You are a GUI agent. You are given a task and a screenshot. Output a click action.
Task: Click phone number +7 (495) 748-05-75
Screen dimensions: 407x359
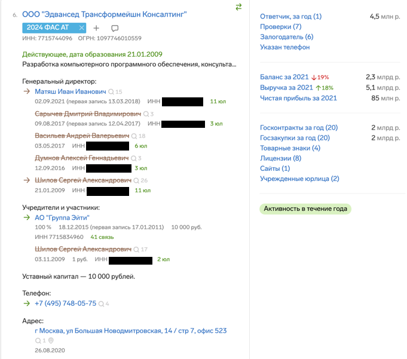coord(65,303)
